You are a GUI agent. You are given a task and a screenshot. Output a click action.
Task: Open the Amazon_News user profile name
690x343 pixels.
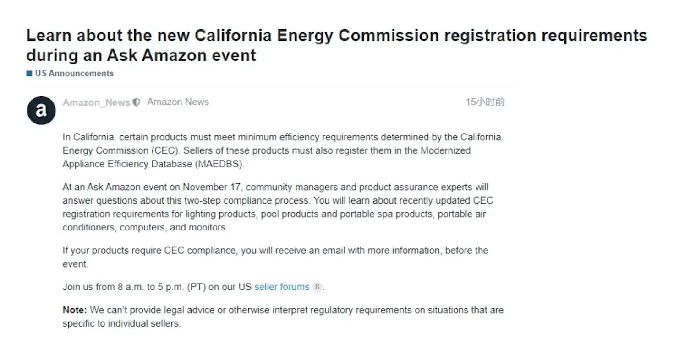96,102
